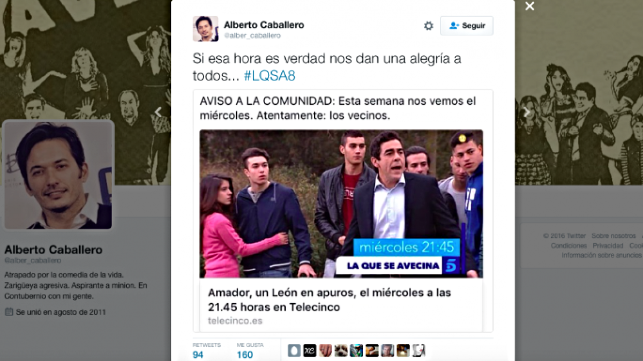Close the tweet overlay with the X
Screen dimensions: 643x361
pyautogui.click(x=529, y=6)
